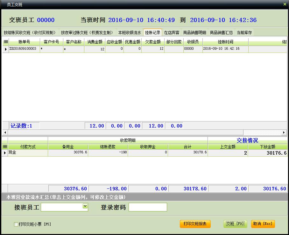Select the 收银员 cell 00000
This screenshot has height=235, width=289.
coord(193,49)
